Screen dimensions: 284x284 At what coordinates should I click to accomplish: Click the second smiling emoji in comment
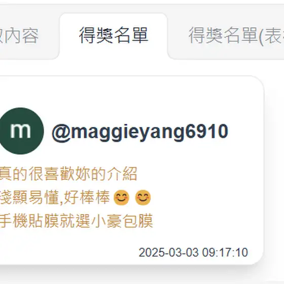click(143, 197)
